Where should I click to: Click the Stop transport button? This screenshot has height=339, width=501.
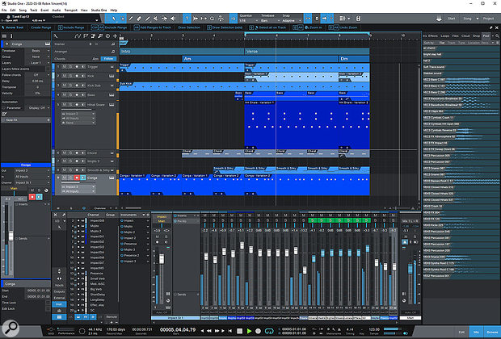pyautogui.click(x=240, y=331)
